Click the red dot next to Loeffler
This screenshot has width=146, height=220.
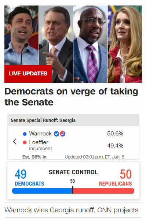(25, 142)
